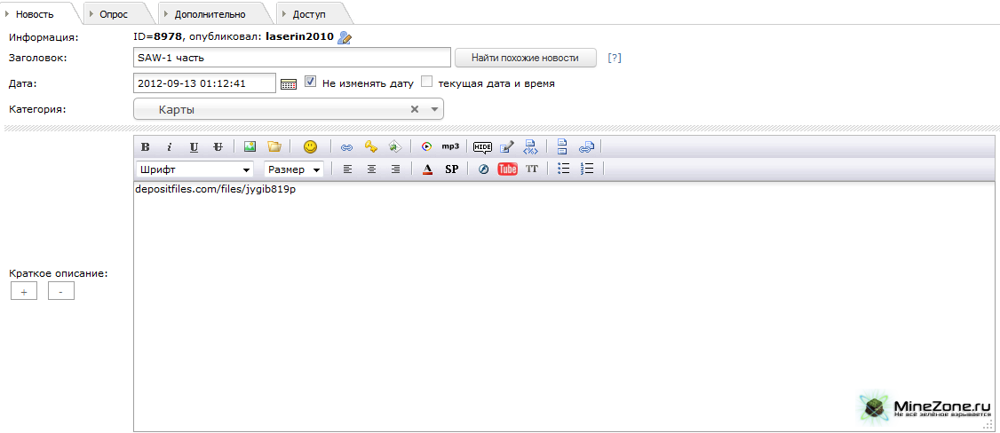Open the 'Размер' size dropdown
Viewport: 1000px width, 433px height.
click(293, 169)
